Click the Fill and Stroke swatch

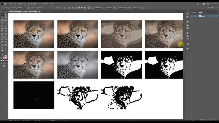pos(4,56)
